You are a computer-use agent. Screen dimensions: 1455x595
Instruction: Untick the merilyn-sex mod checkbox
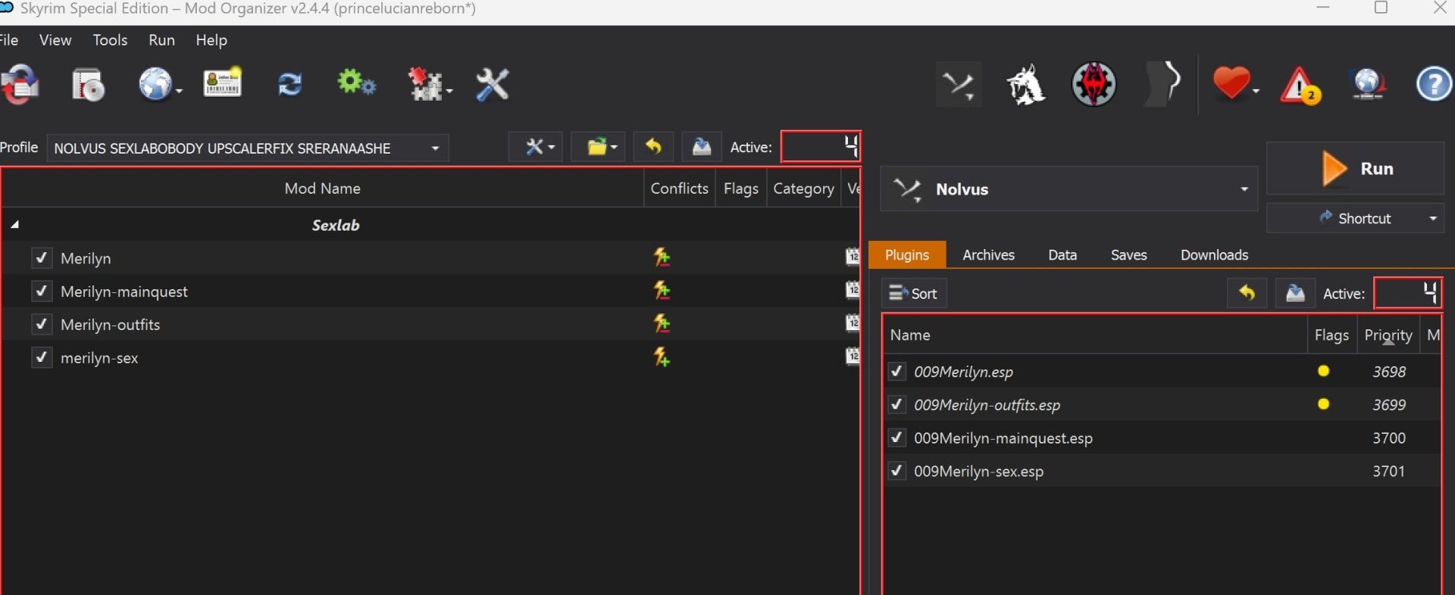coord(42,357)
